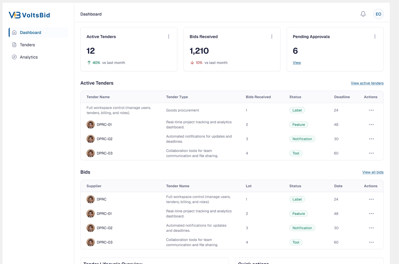Open options menu on Pending Approvals card
This screenshot has height=264, width=399.
pyautogui.click(x=375, y=36)
